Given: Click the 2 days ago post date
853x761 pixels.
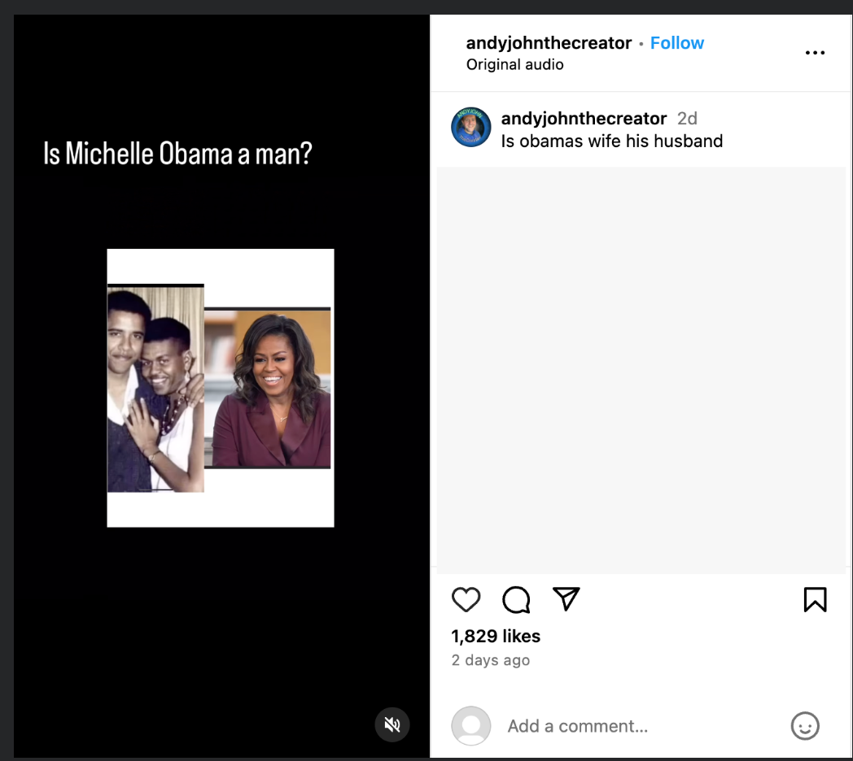Looking at the screenshot, I should coord(490,660).
